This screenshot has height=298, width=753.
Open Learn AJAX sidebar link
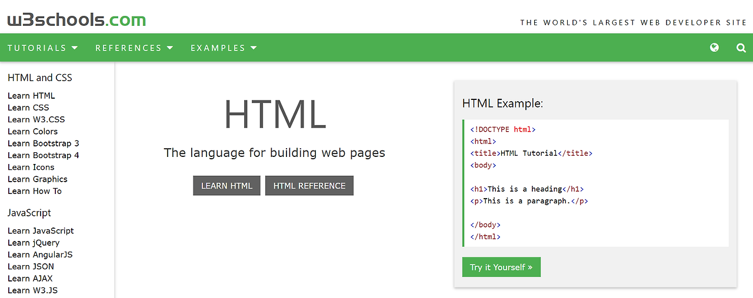(x=30, y=279)
